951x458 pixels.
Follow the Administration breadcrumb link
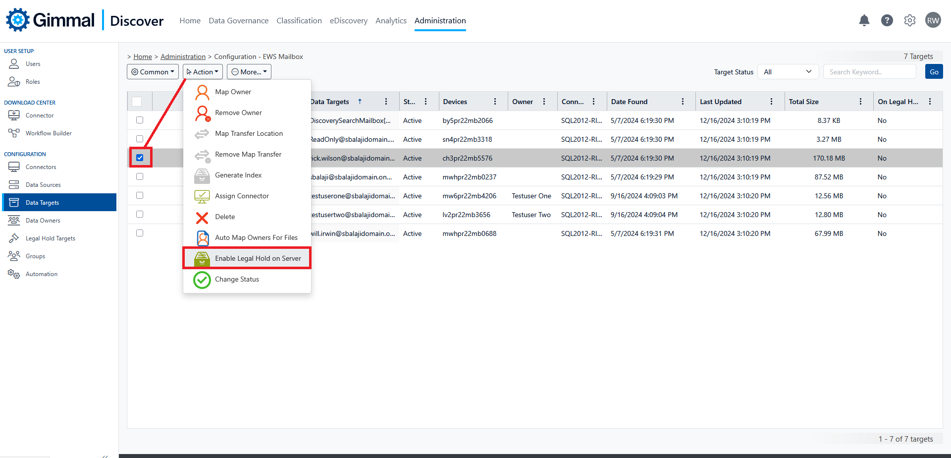[x=183, y=56]
